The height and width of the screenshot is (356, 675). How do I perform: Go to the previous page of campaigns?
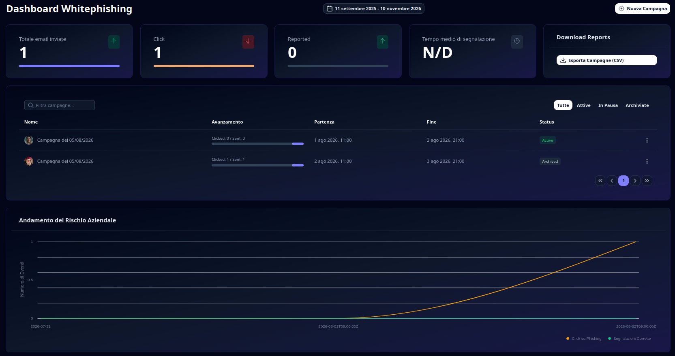coord(612,181)
